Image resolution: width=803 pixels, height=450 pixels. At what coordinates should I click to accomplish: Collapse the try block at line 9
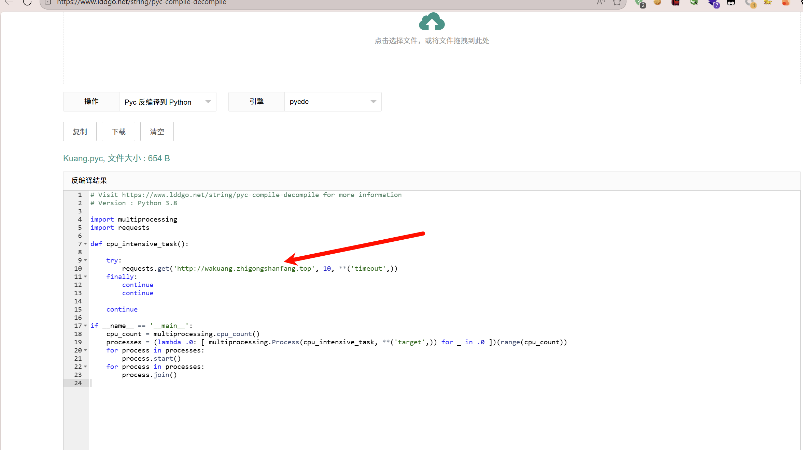point(85,260)
